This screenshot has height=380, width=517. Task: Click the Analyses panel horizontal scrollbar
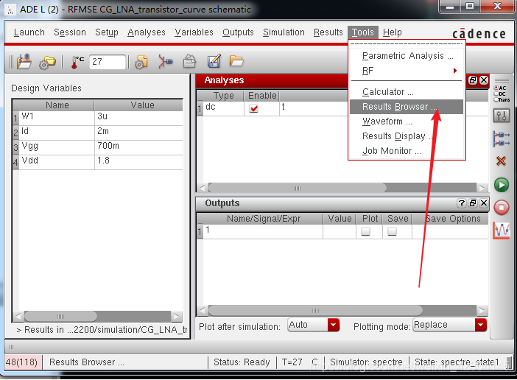(x=297, y=189)
